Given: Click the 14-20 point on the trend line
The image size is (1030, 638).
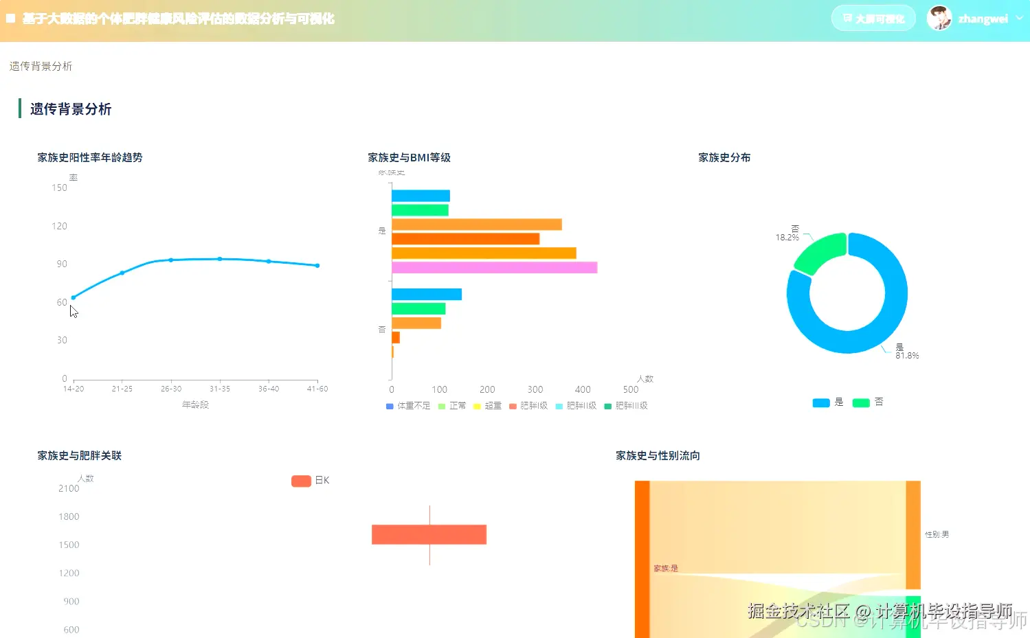Looking at the screenshot, I should pos(74,297).
